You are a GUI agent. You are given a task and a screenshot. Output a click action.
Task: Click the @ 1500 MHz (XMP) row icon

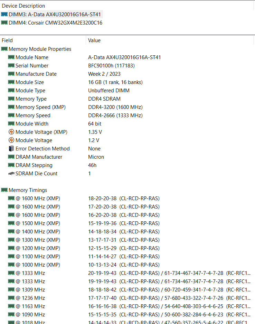point(11,223)
